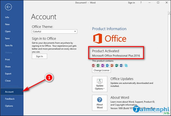The image size is (171, 116).
Task: Open Help via the question mark
Action: point(141,3)
